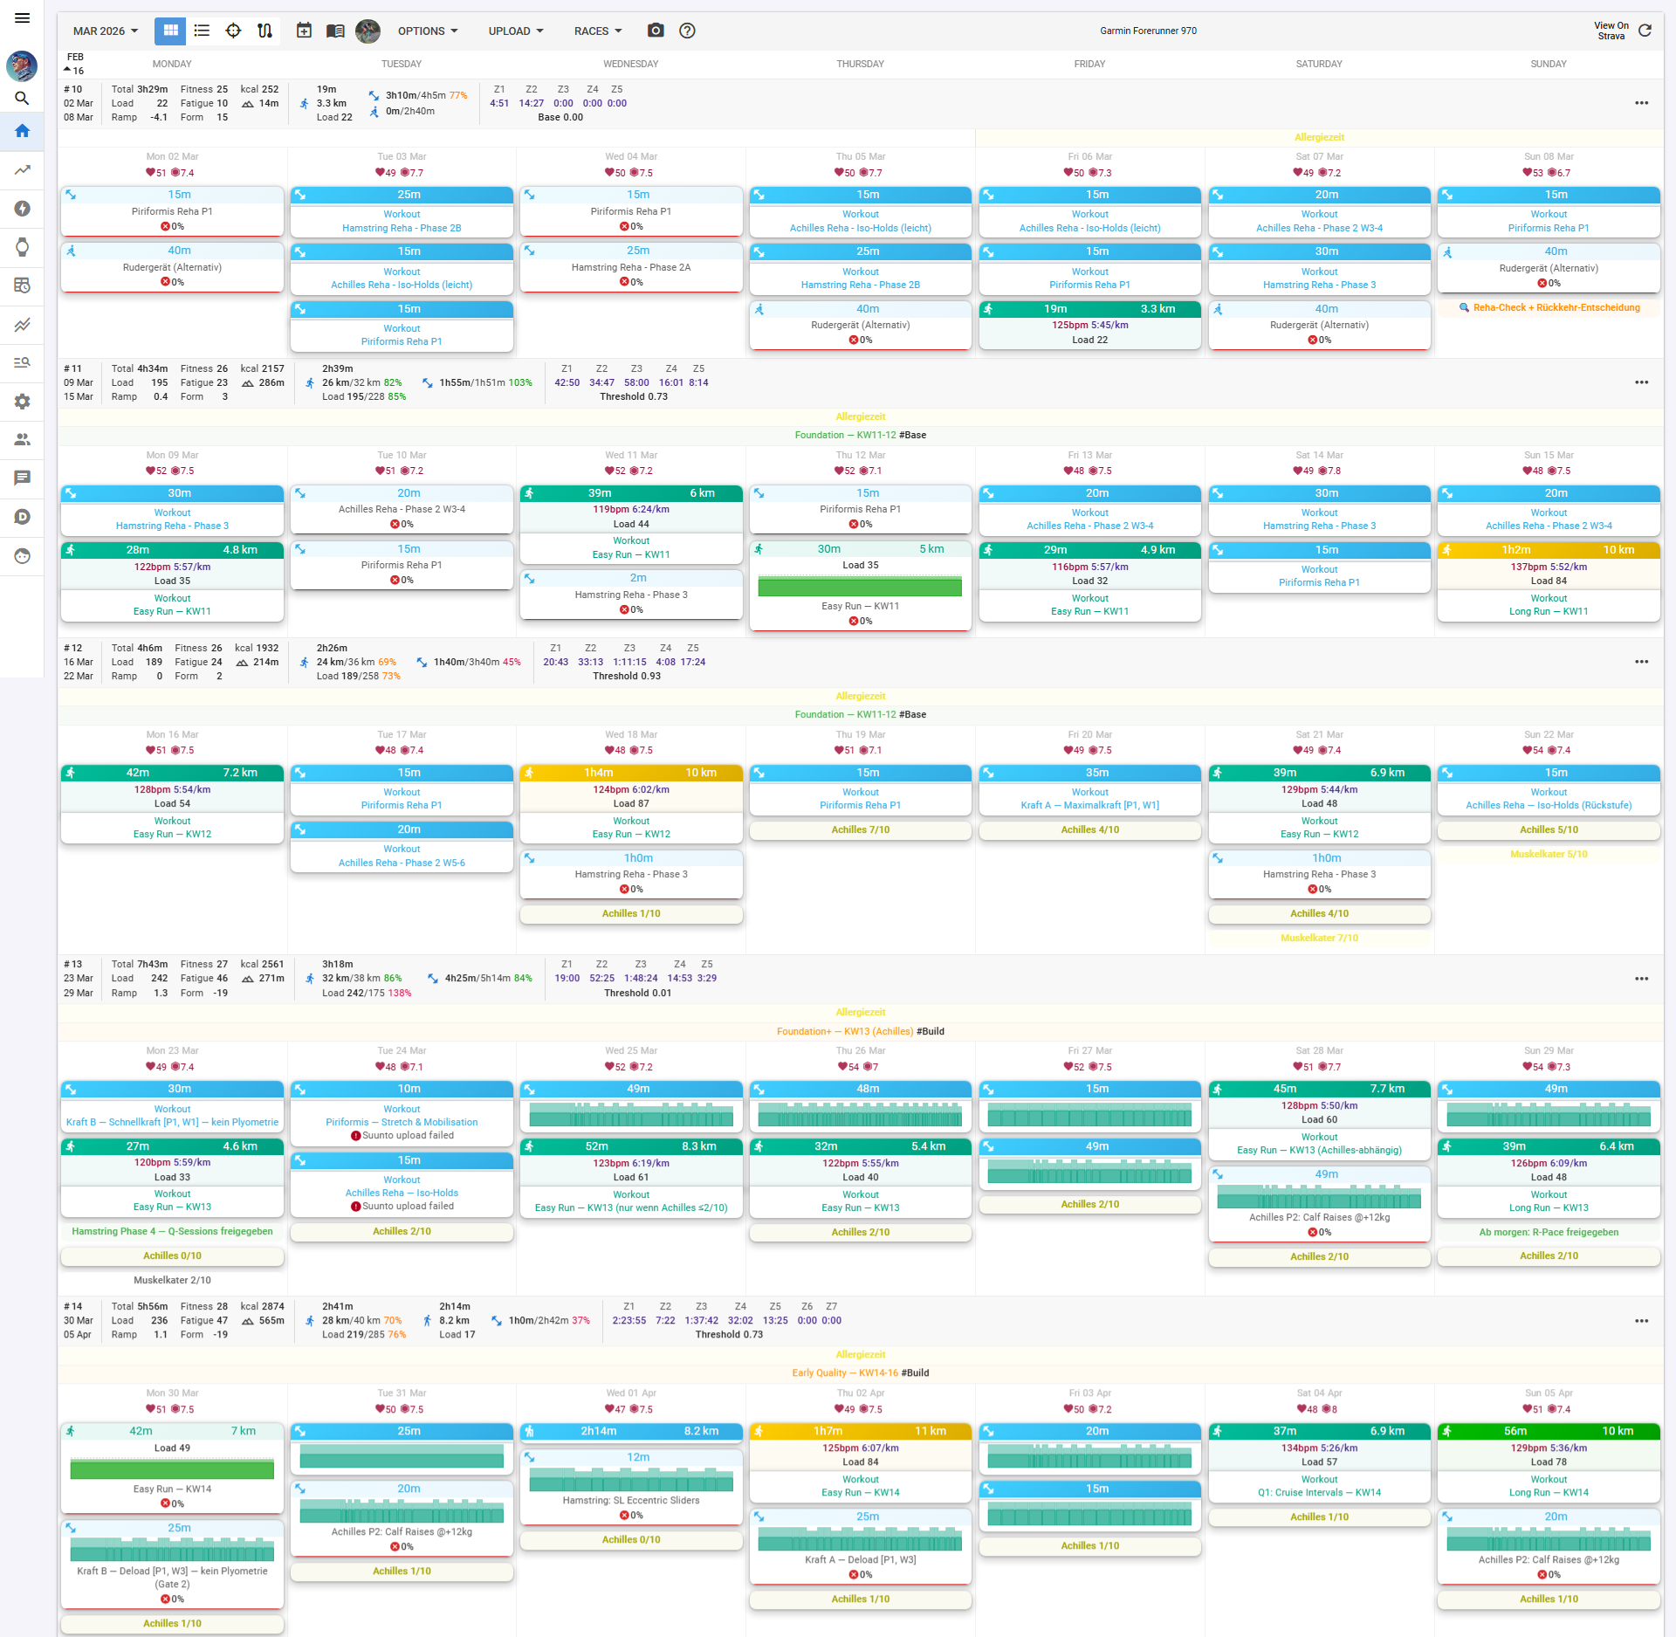Switch to calendar grid view
This screenshot has height=1637, width=1676.
[170, 31]
